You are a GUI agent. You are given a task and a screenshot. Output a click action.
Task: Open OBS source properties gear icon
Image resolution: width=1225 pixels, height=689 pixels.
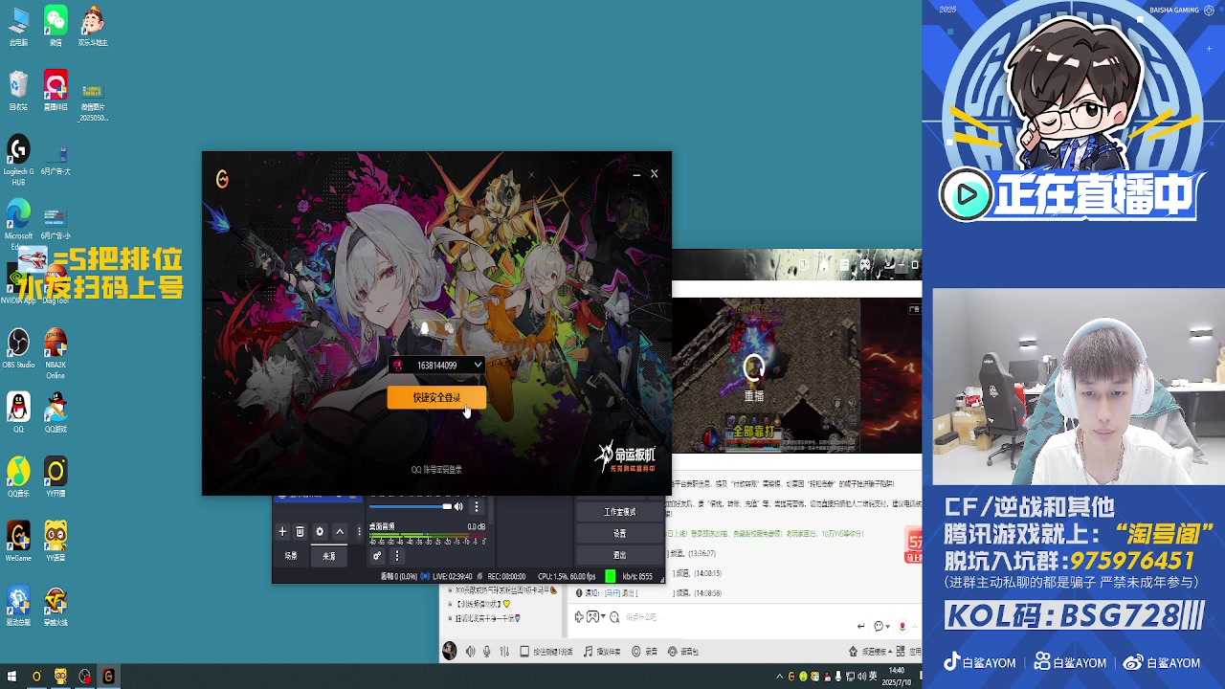[x=320, y=531]
